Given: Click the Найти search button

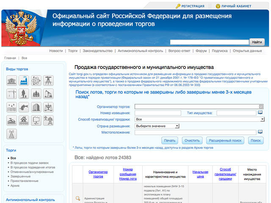Looking at the screenshot, I should coord(257,42).
